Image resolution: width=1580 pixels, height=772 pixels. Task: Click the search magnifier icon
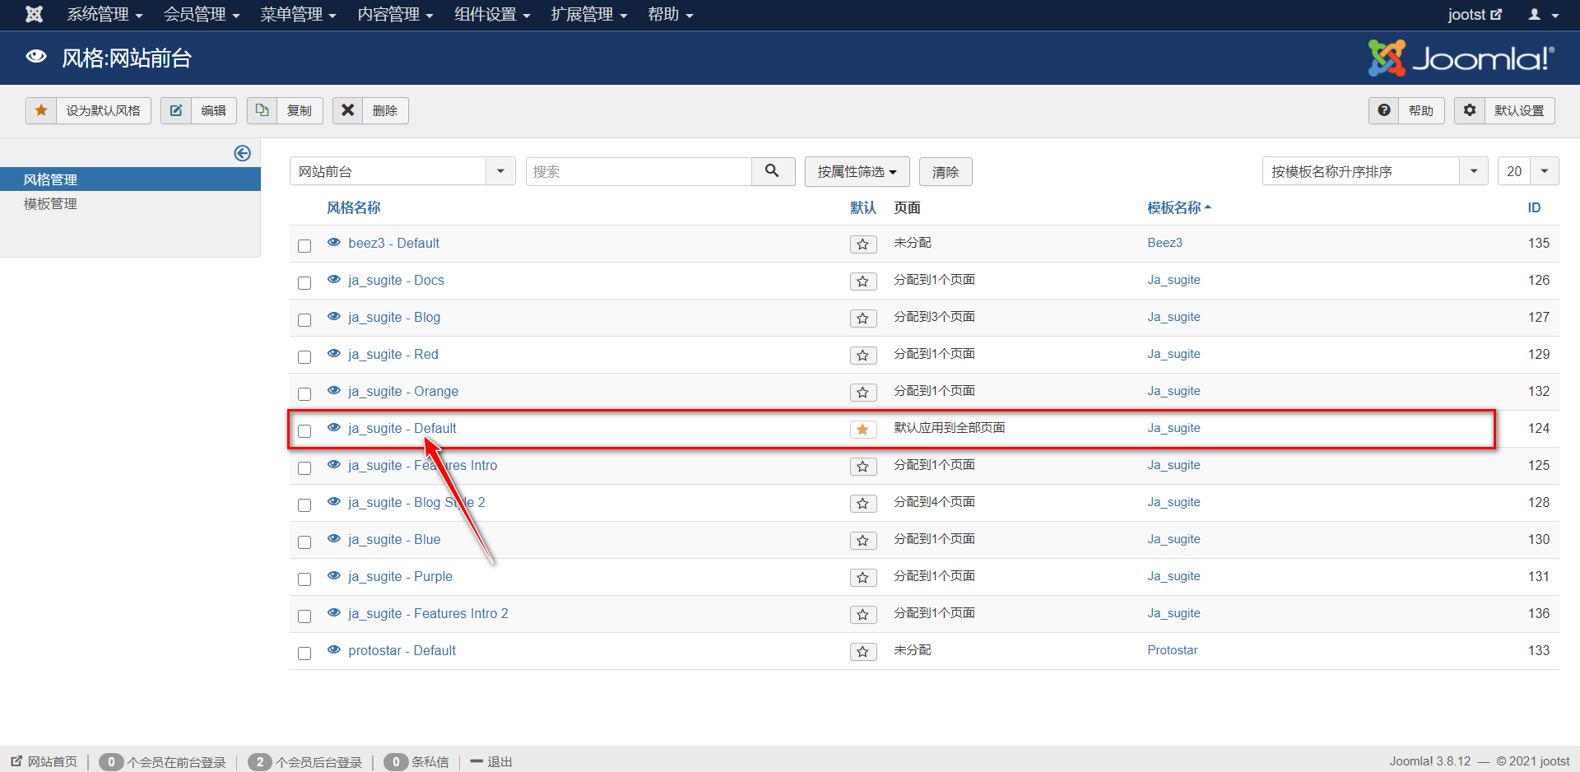[x=772, y=171]
